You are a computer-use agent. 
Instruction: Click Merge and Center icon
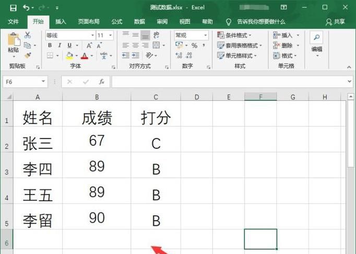pyautogui.click(x=156, y=45)
